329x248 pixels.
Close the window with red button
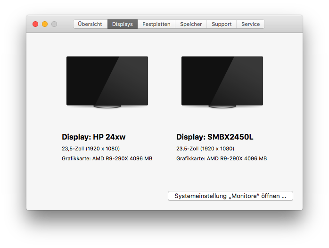[35, 24]
